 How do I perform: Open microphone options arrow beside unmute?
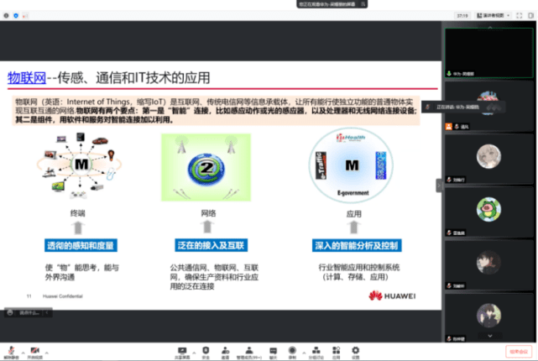pos(23,353)
